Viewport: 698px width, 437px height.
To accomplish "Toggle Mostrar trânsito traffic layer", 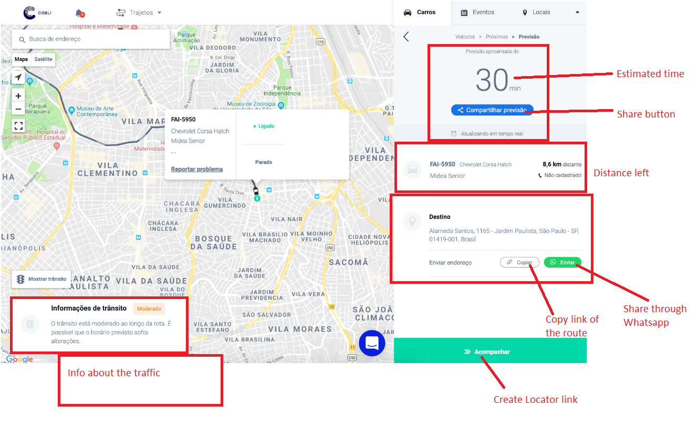I will (x=41, y=279).
